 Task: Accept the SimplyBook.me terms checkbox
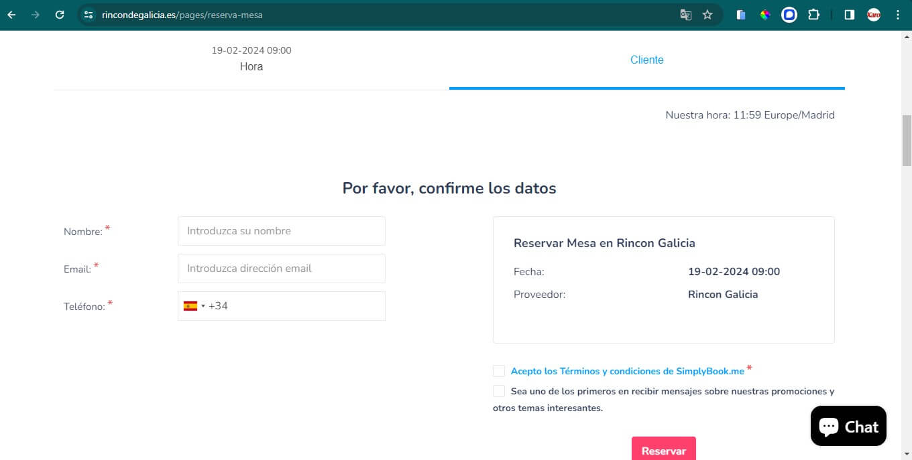(x=499, y=371)
